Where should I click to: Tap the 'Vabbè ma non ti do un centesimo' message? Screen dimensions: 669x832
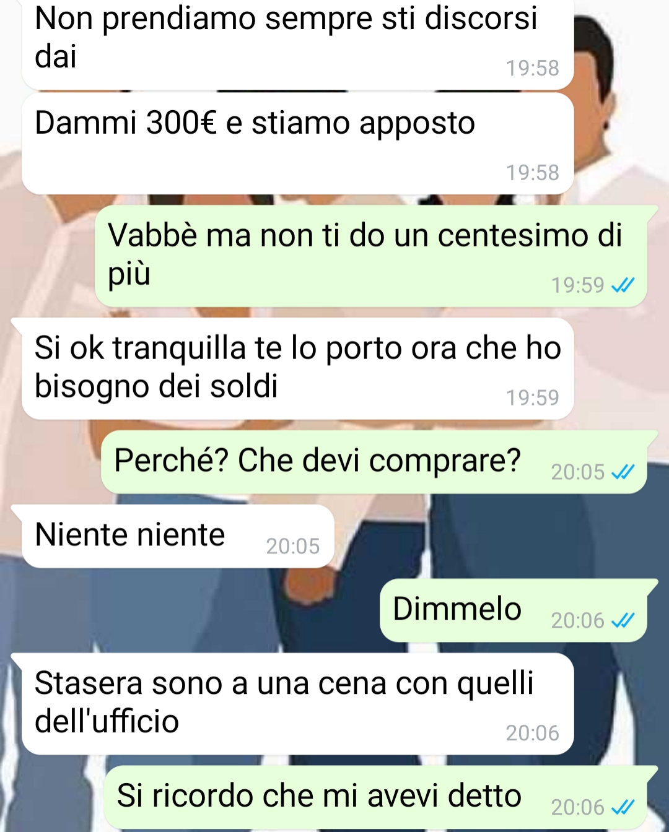(370, 256)
